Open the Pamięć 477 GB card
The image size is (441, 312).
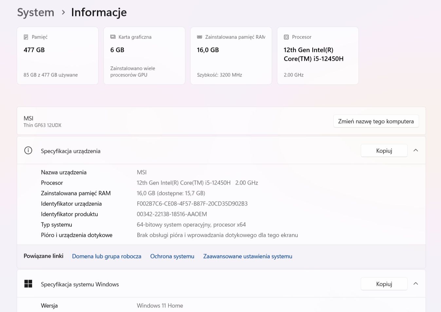pyautogui.click(x=58, y=56)
